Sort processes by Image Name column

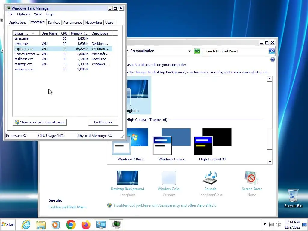pyautogui.click(x=26, y=33)
